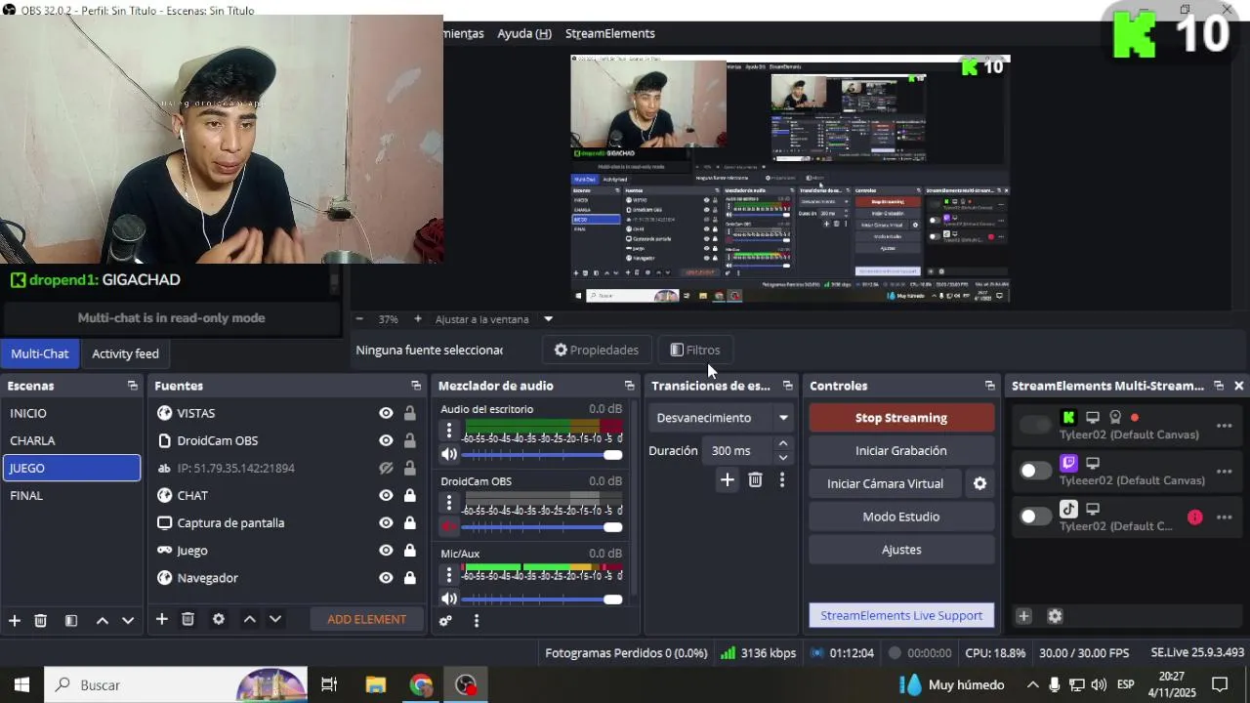This screenshot has height=703, width=1250.
Task: Select CHARLA scene
Action: [71, 440]
